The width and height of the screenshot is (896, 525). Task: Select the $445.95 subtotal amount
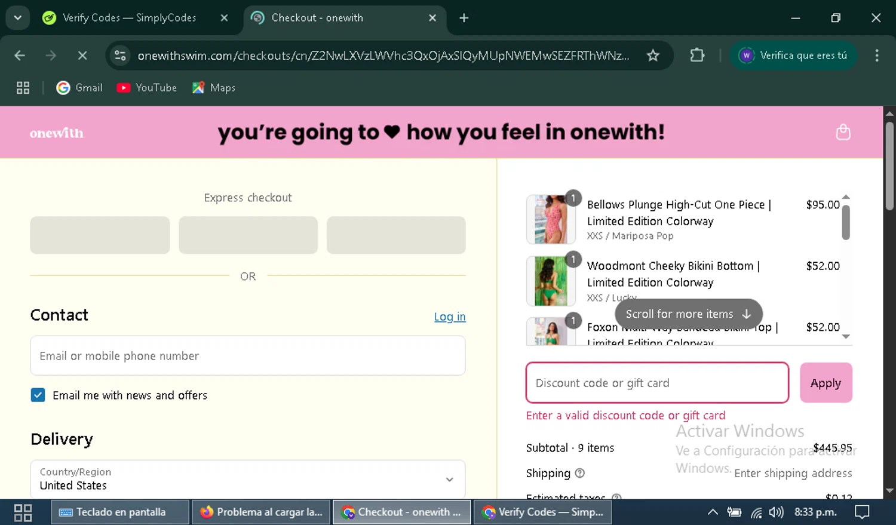pyautogui.click(x=833, y=447)
